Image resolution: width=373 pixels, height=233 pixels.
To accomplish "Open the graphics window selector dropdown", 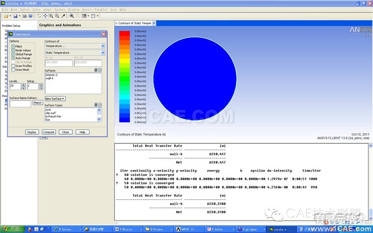I will (154, 23).
